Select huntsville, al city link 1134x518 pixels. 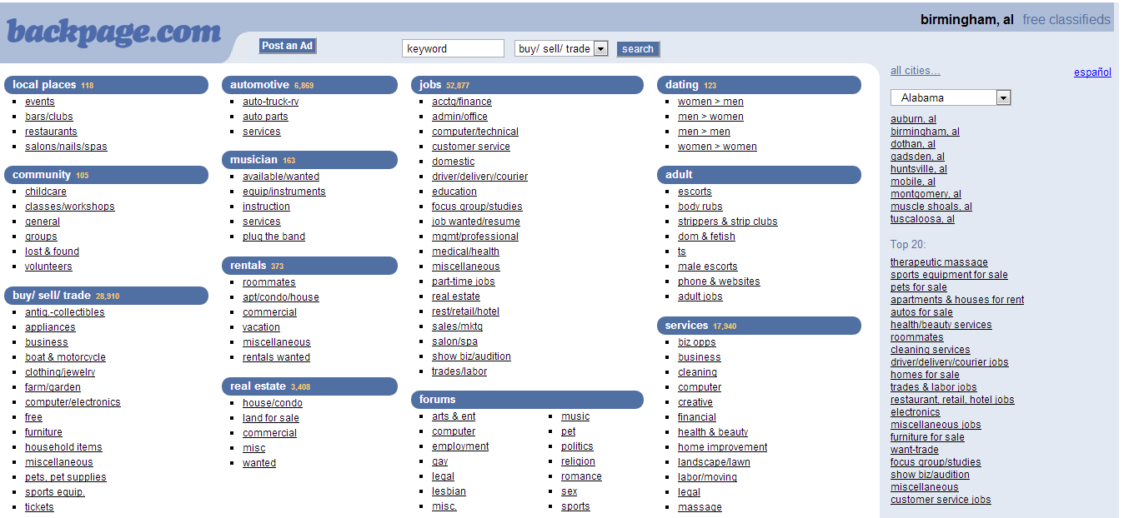point(919,169)
